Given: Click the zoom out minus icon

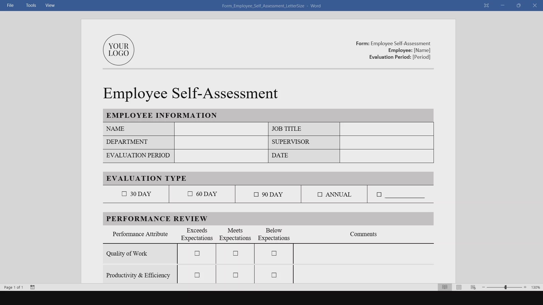Looking at the screenshot, I should [x=484, y=287].
